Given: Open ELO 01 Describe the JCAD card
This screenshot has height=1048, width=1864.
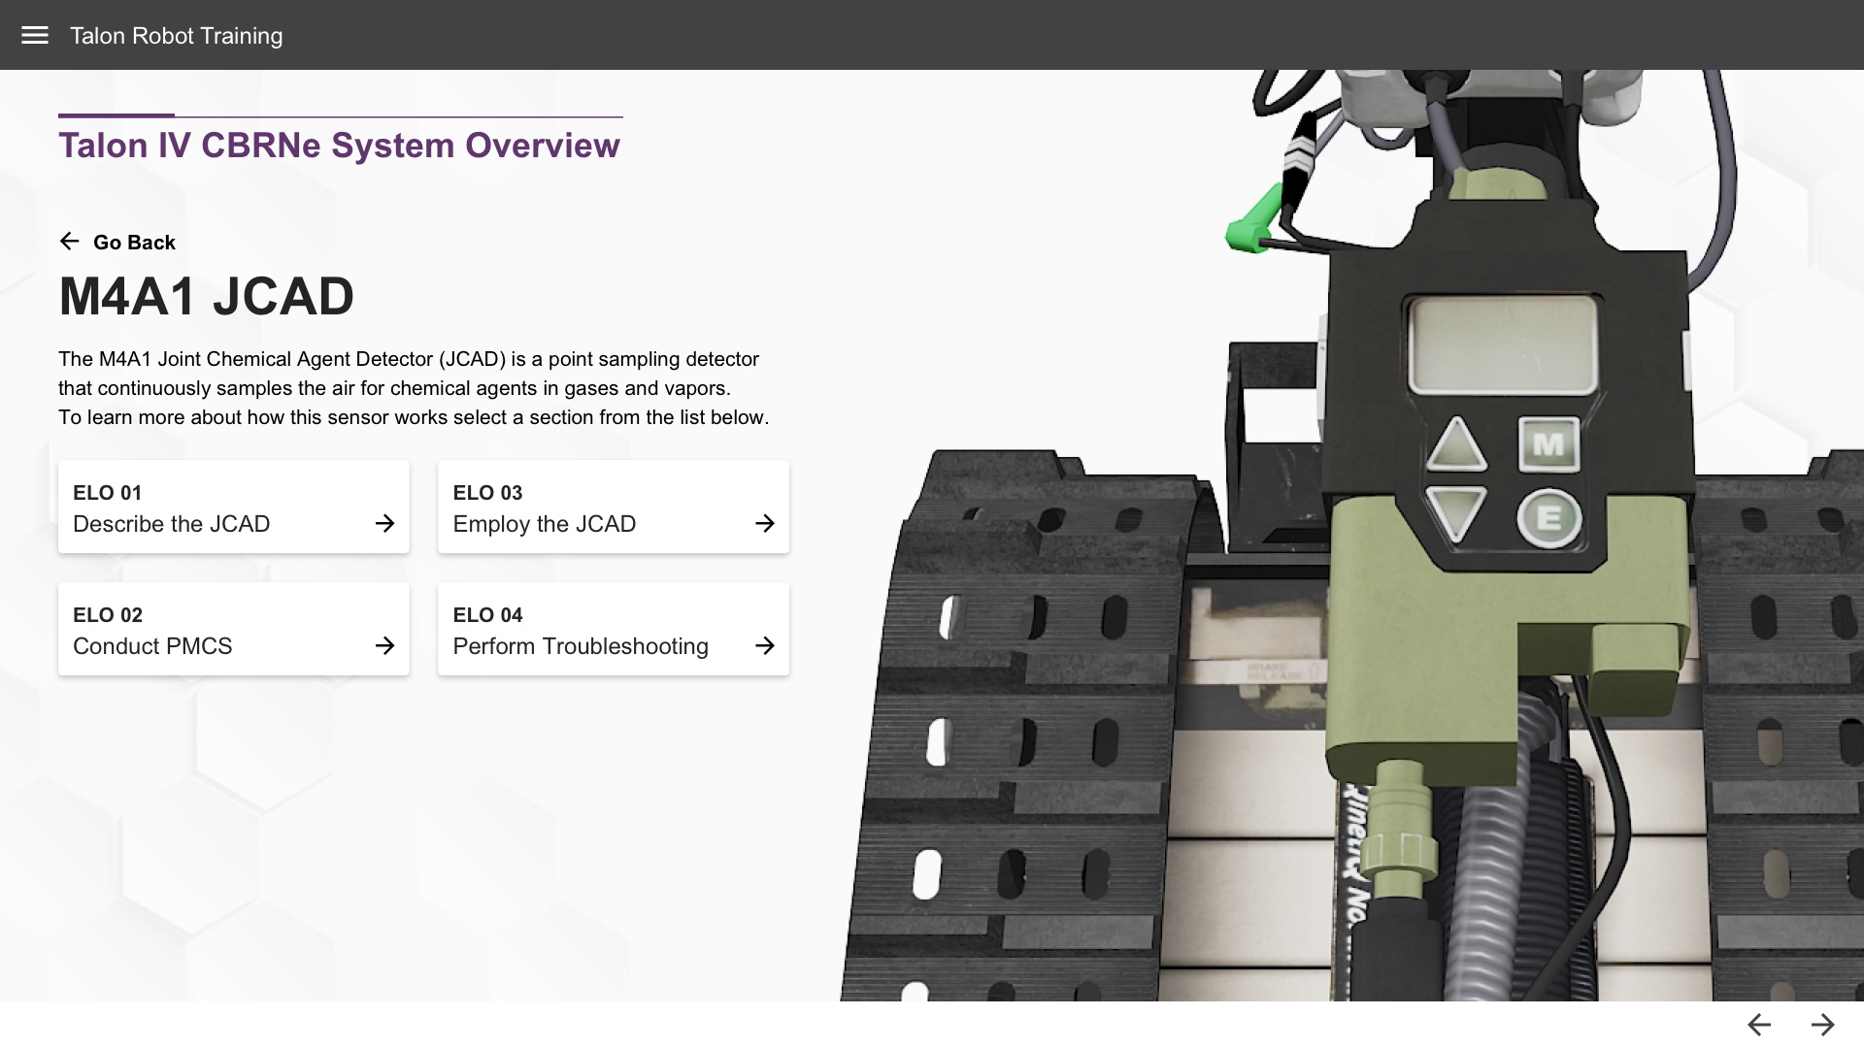Looking at the screenshot, I should 234,507.
